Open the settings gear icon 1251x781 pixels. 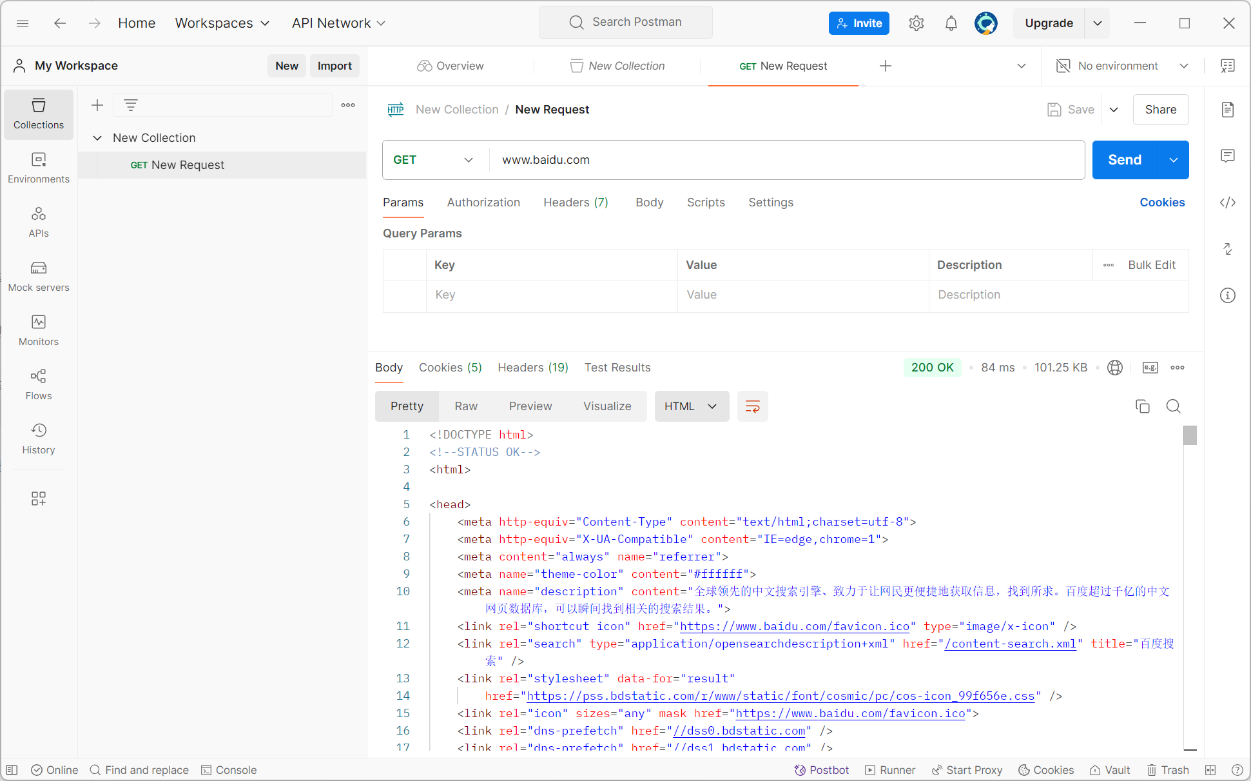916,23
